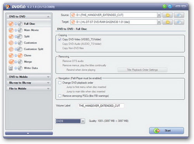The image size is (194, 144).
Task: Select the Clone mode
Action: tap(29, 55)
